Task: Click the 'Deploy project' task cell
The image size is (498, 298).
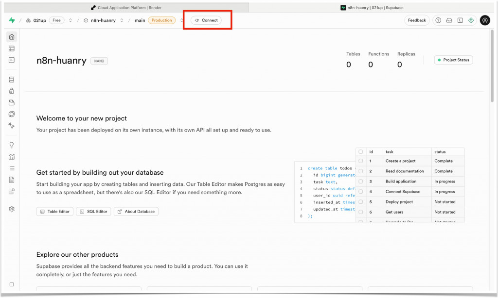Action: pyautogui.click(x=399, y=201)
